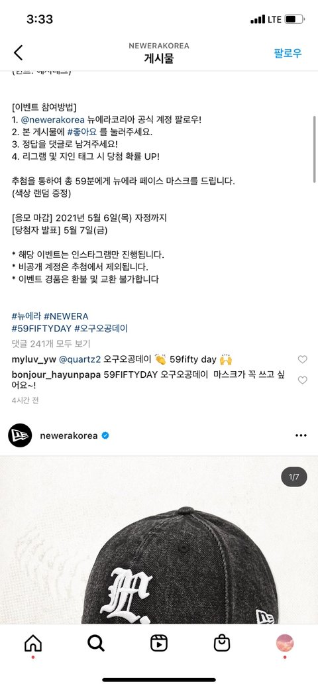The height and width of the screenshot is (688, 318).
Task: Open the three-dot post options menu
Action: pos(301,435)
